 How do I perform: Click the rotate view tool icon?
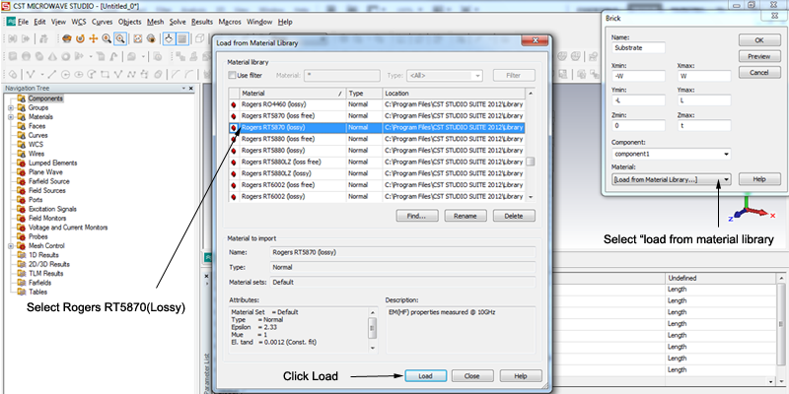67,38
